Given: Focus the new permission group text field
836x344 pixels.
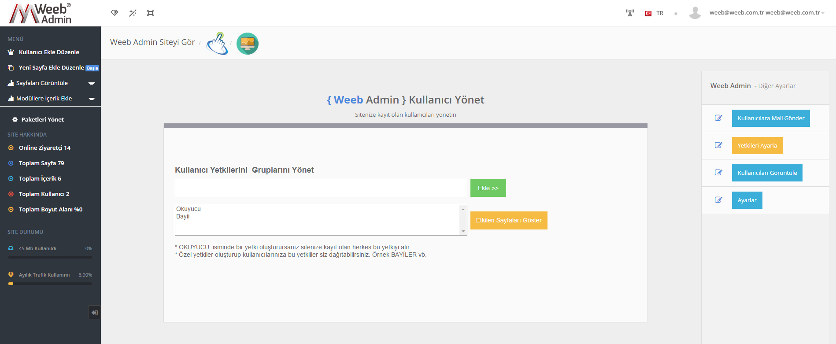Looking at the screenshot, I should click(321, 188).
